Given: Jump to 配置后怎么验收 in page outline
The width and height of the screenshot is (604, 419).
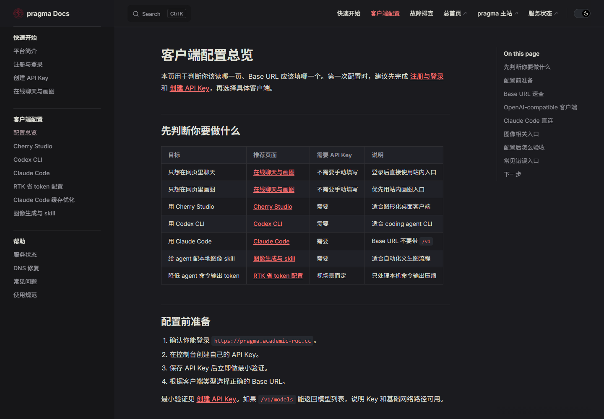Looking at the screenshot, I should [524, 147].
